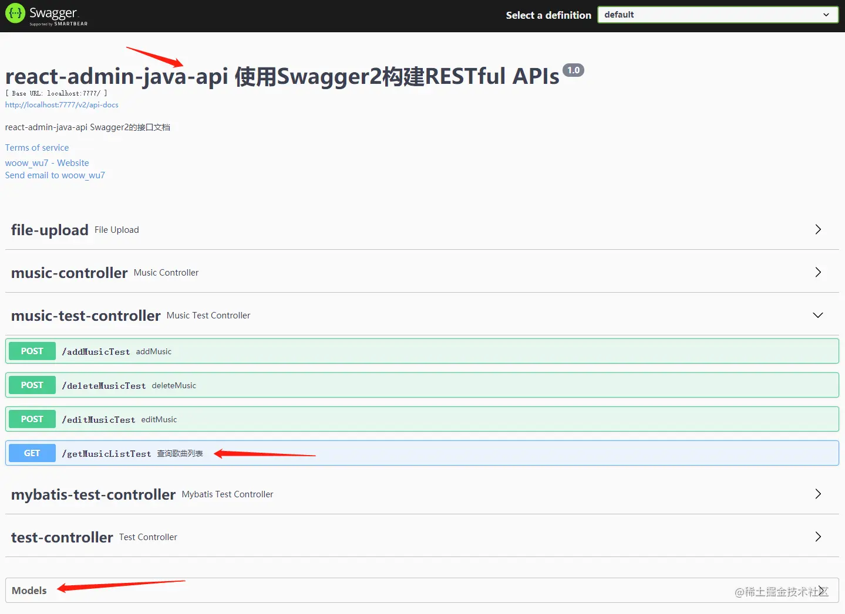Click the Mybatis Test Controller description
Screen dimensions: 845x614
click(x=228, y=494)
